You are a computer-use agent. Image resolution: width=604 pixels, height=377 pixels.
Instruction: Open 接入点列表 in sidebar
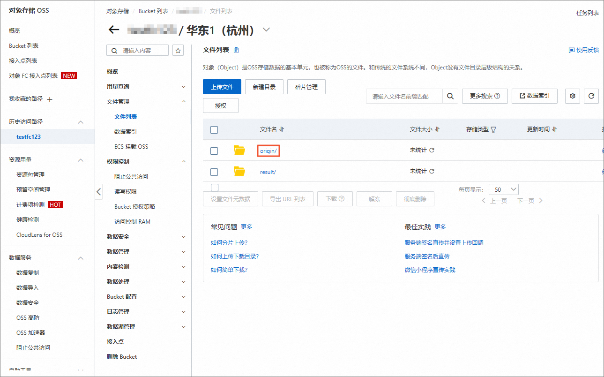tap(23, 61)
